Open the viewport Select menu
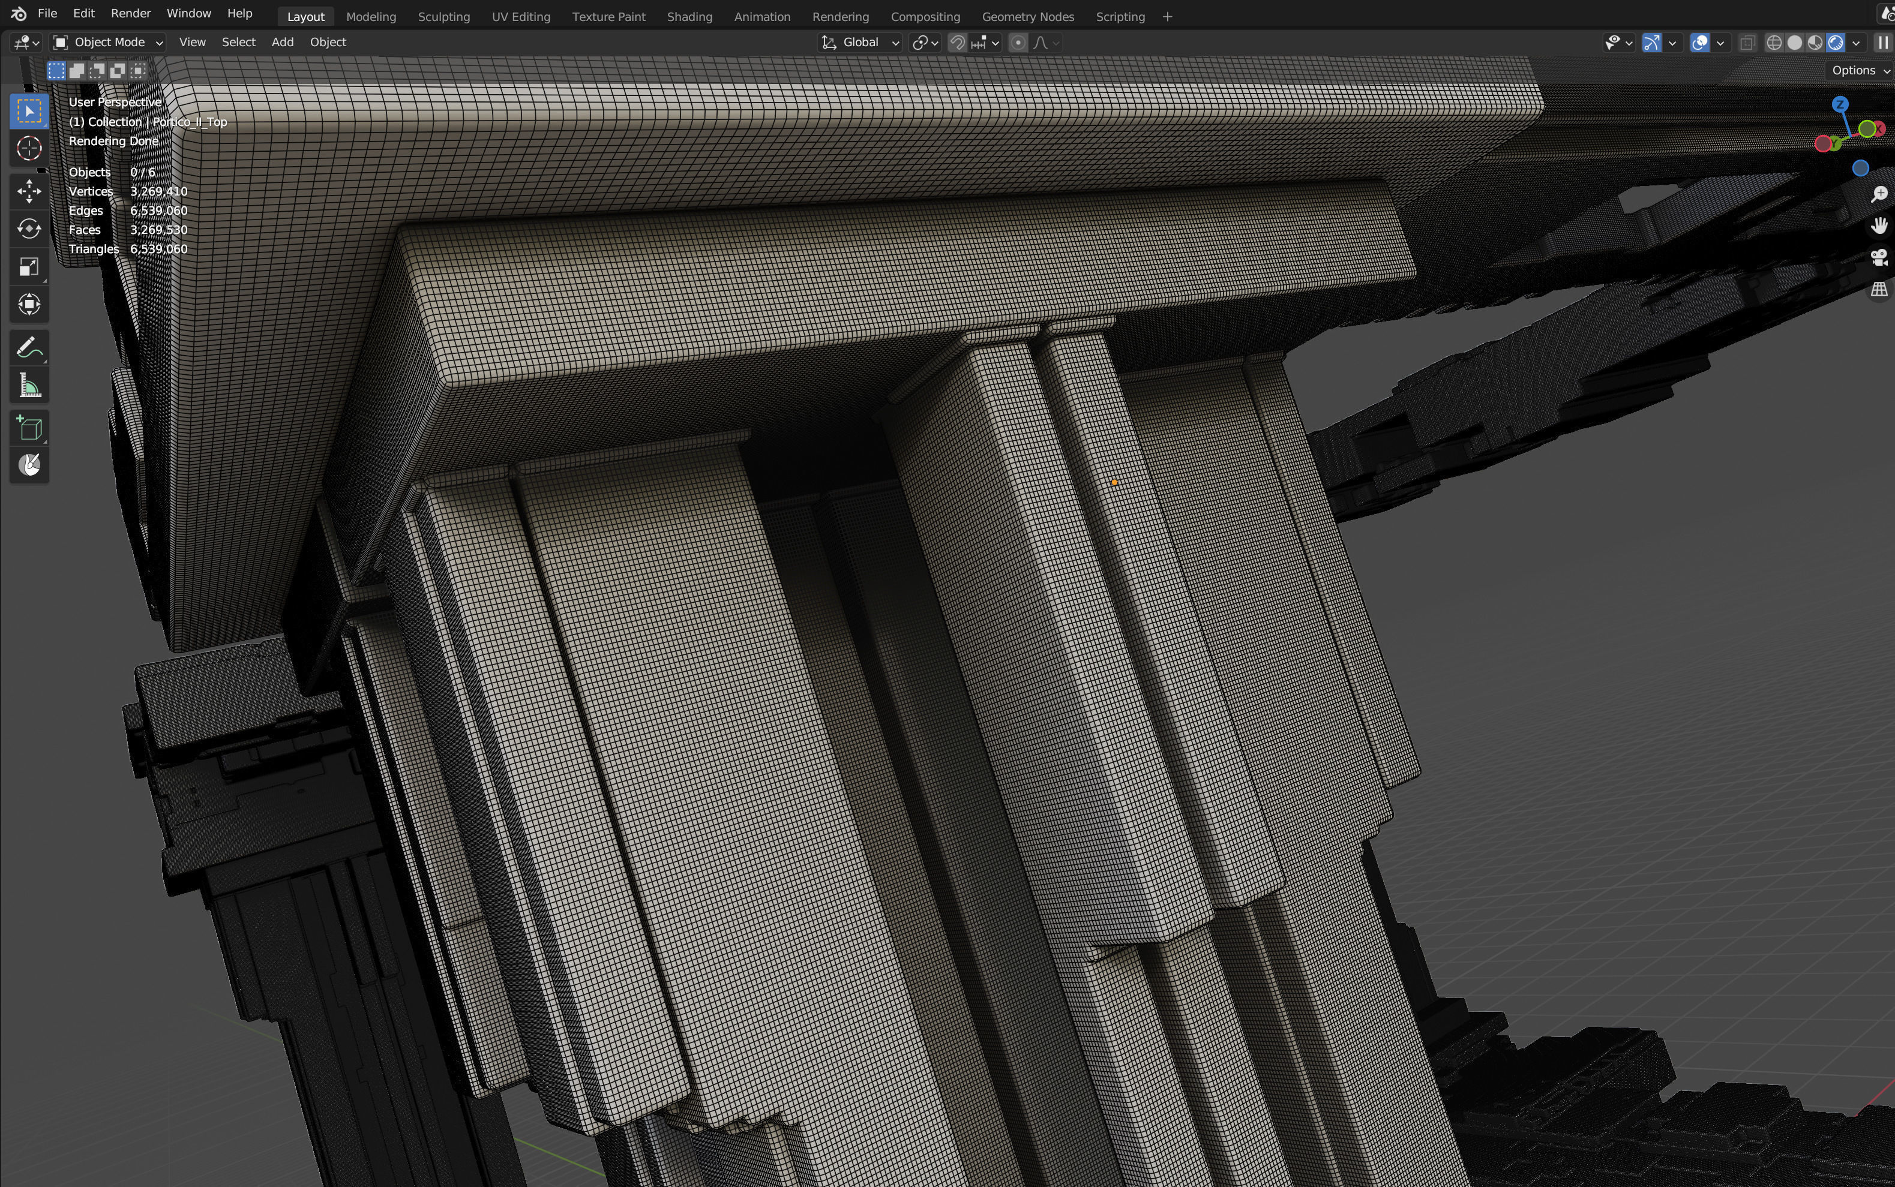 click(x=238, y=43)
